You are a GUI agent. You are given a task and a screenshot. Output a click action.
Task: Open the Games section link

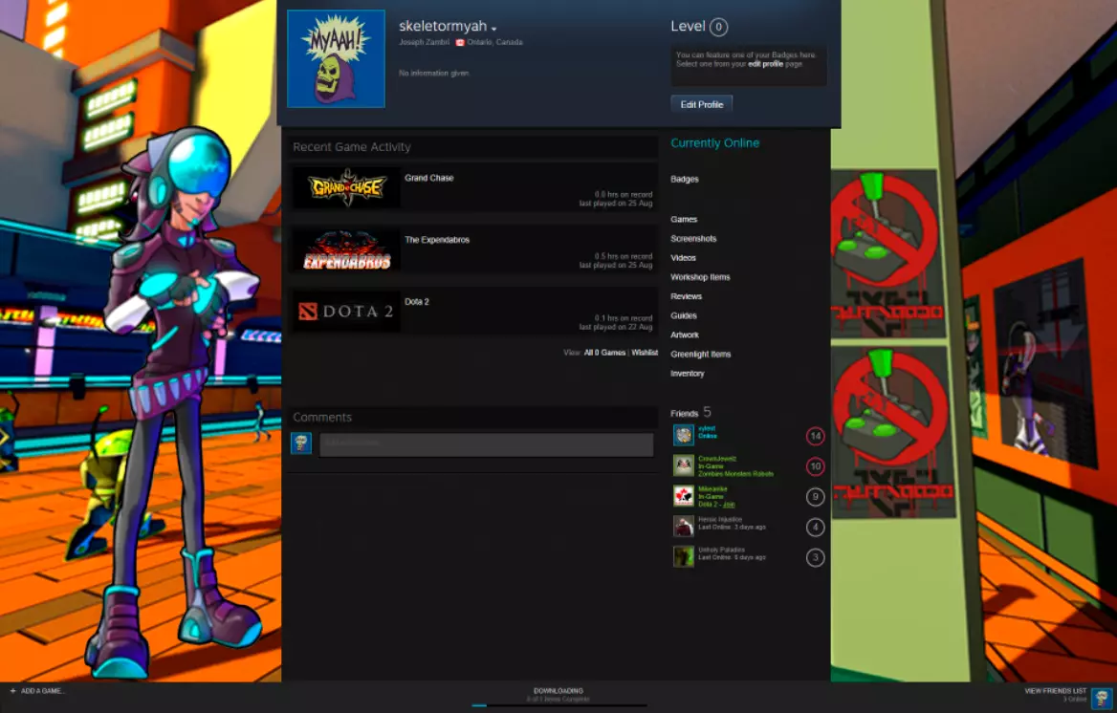click(x=684, y=220)
